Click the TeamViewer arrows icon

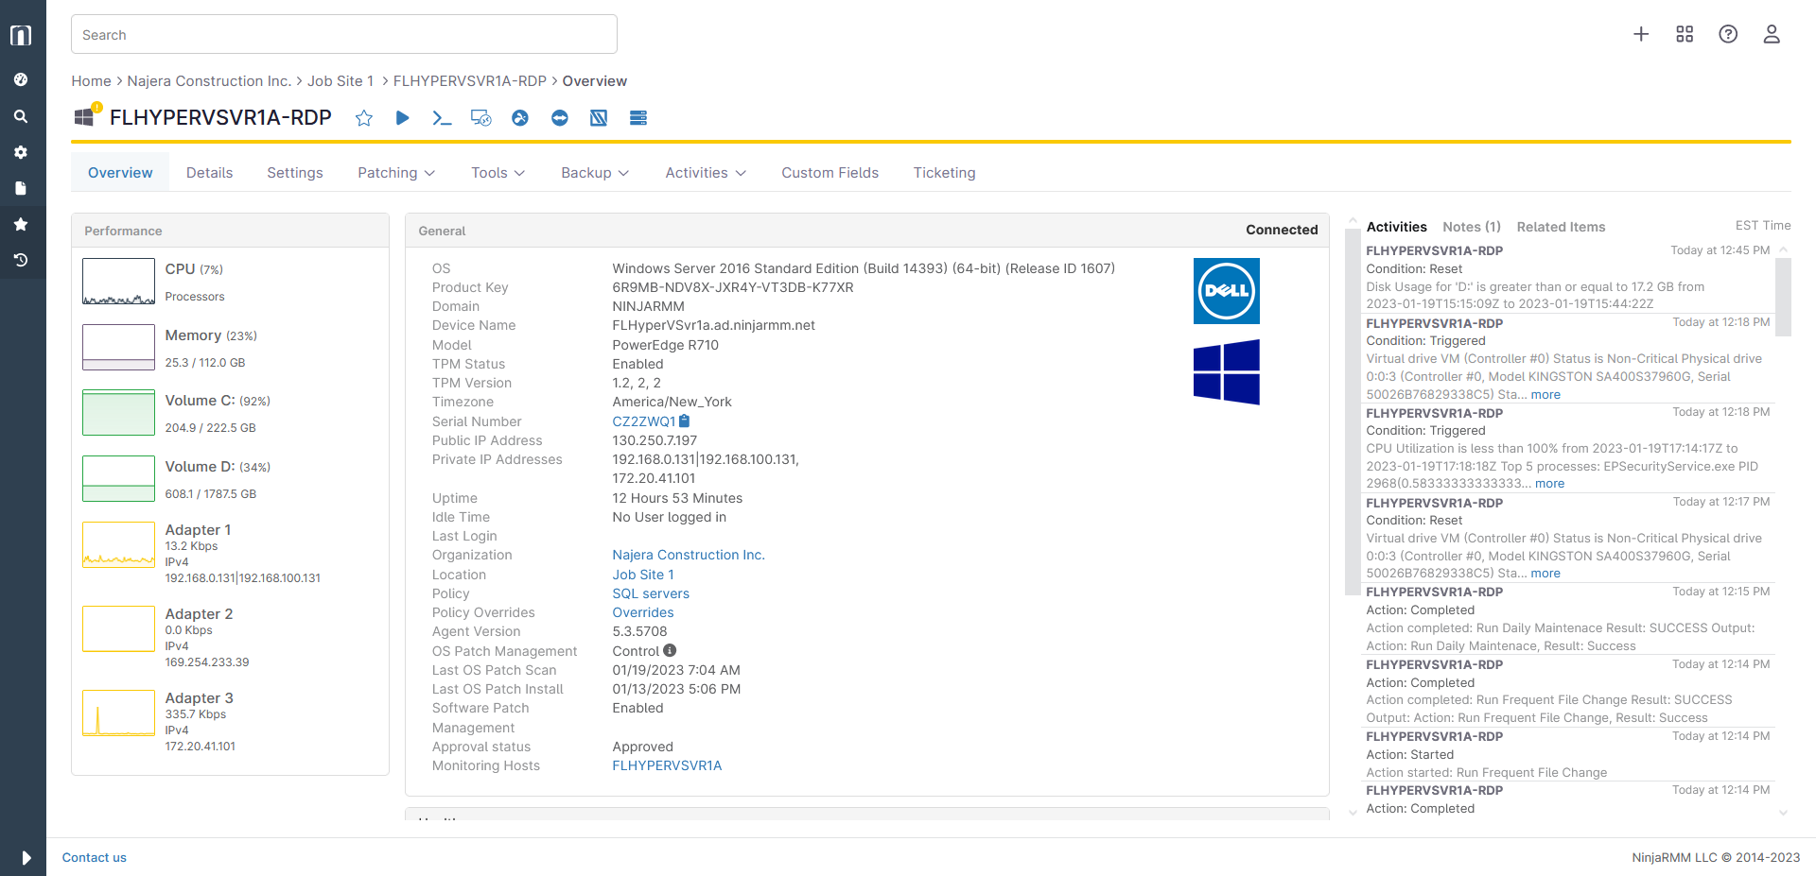560,118
